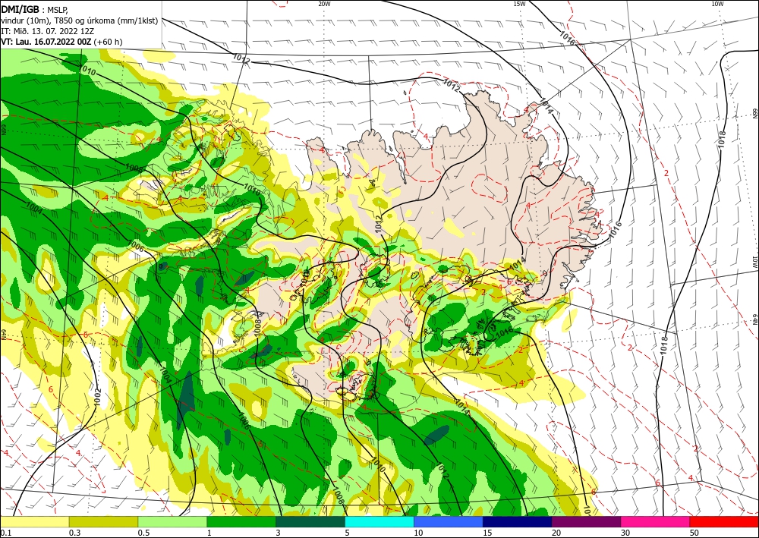Viewport: 759px width, 538px height.
Task: Click legend value "0.5"
Action: click(143, 533)
